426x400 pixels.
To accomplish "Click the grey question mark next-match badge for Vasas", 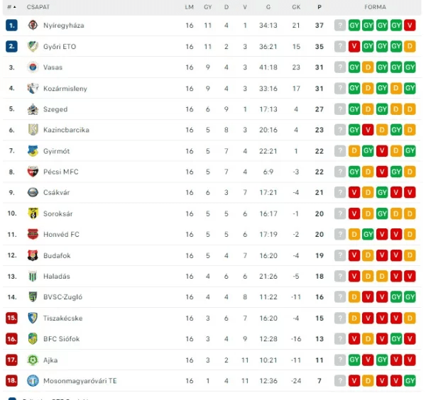I will point(340,67).
